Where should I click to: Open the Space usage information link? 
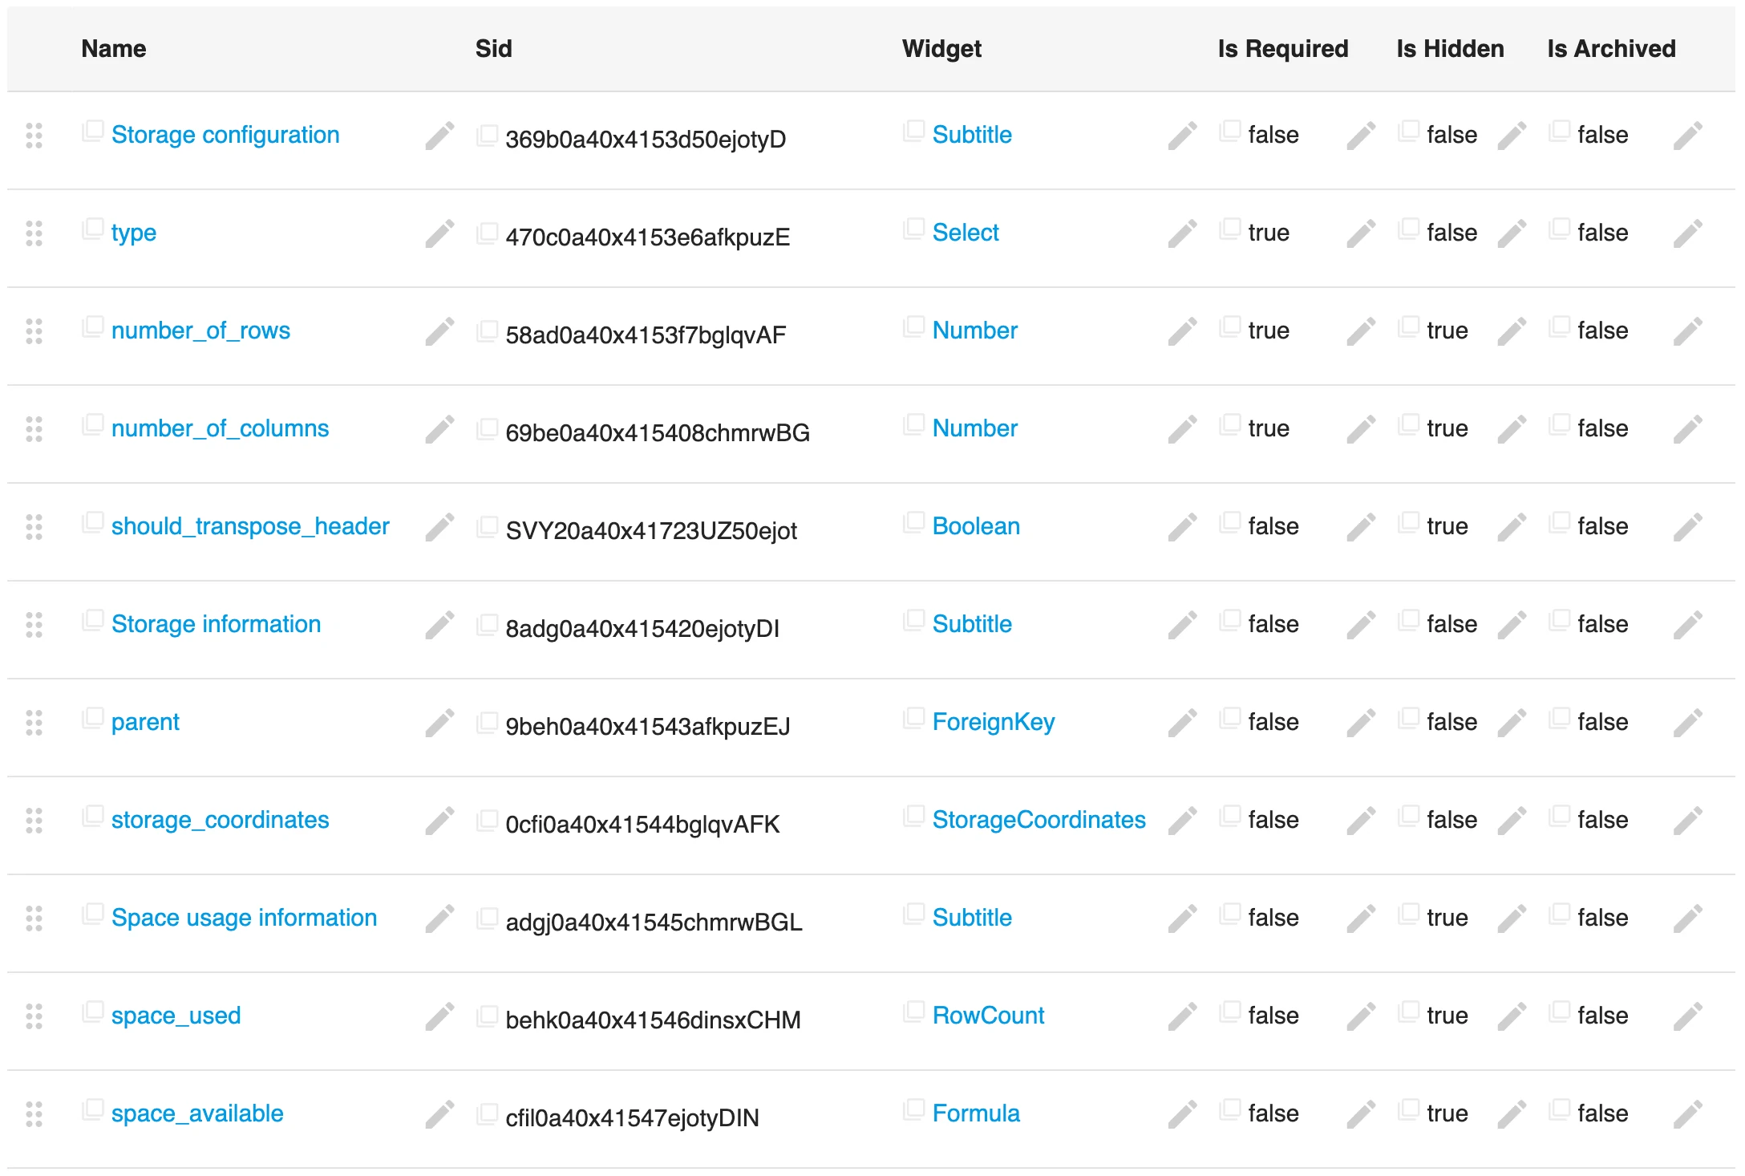pyautogui.click(x=244, y=918)
